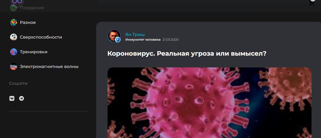Click the pink coronavirus article image
Screen dimensions: 321x138
click(210, 103)
